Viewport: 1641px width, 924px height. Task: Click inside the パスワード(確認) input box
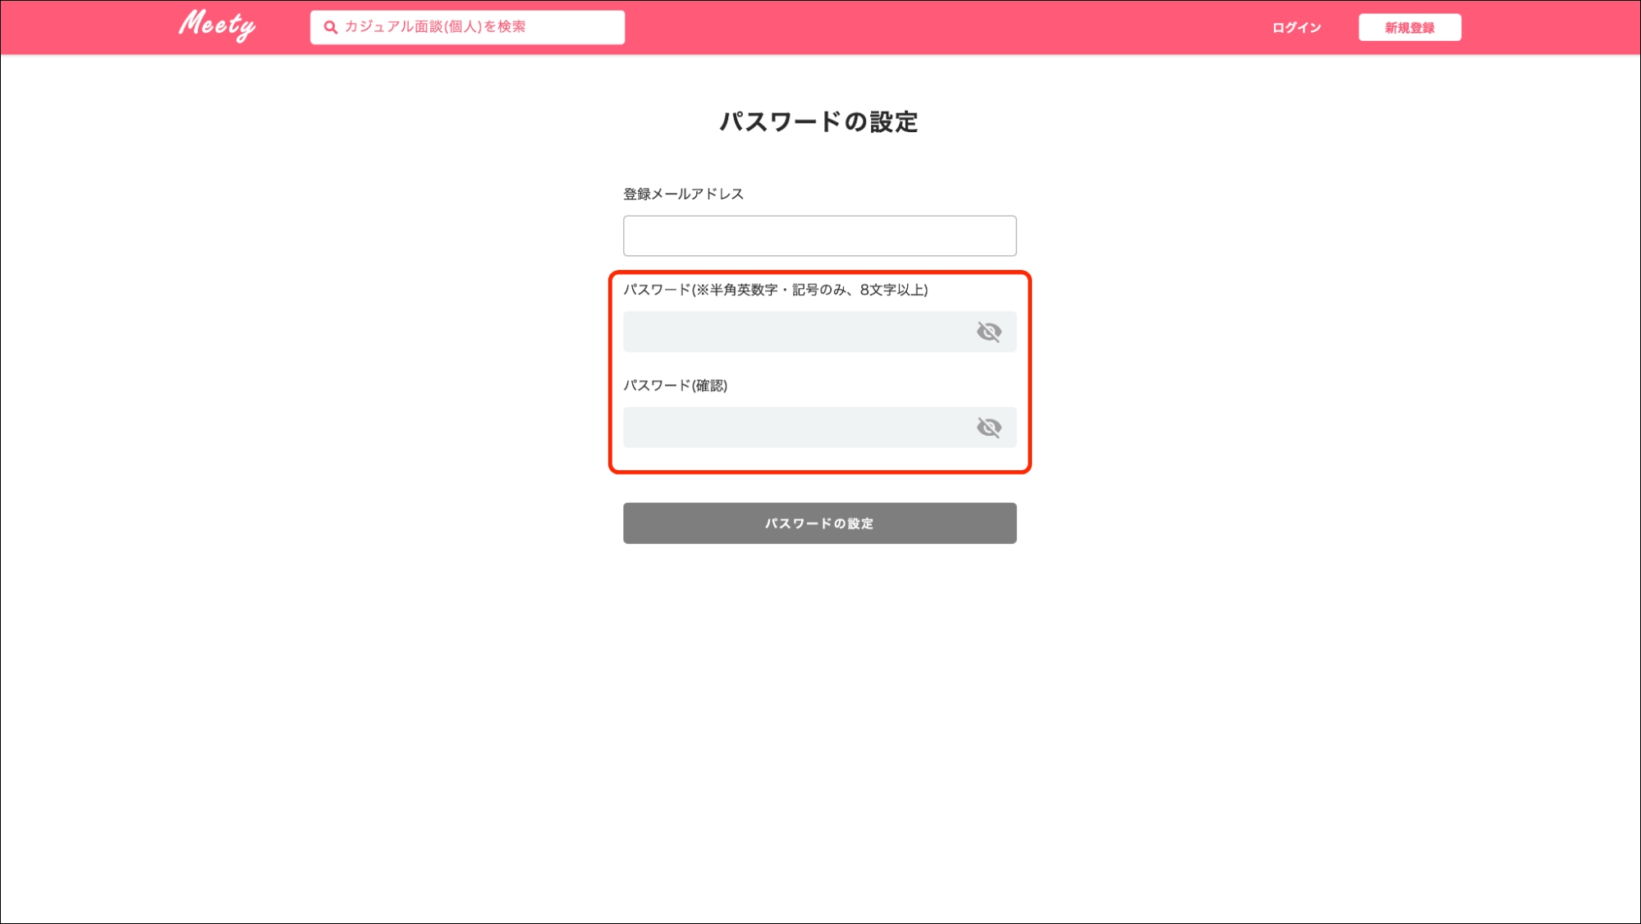(x=788, y=427)
